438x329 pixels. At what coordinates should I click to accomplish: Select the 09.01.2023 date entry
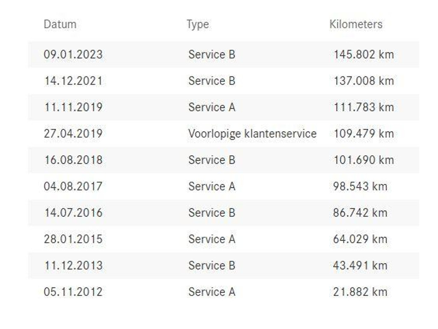coord(73,55)
